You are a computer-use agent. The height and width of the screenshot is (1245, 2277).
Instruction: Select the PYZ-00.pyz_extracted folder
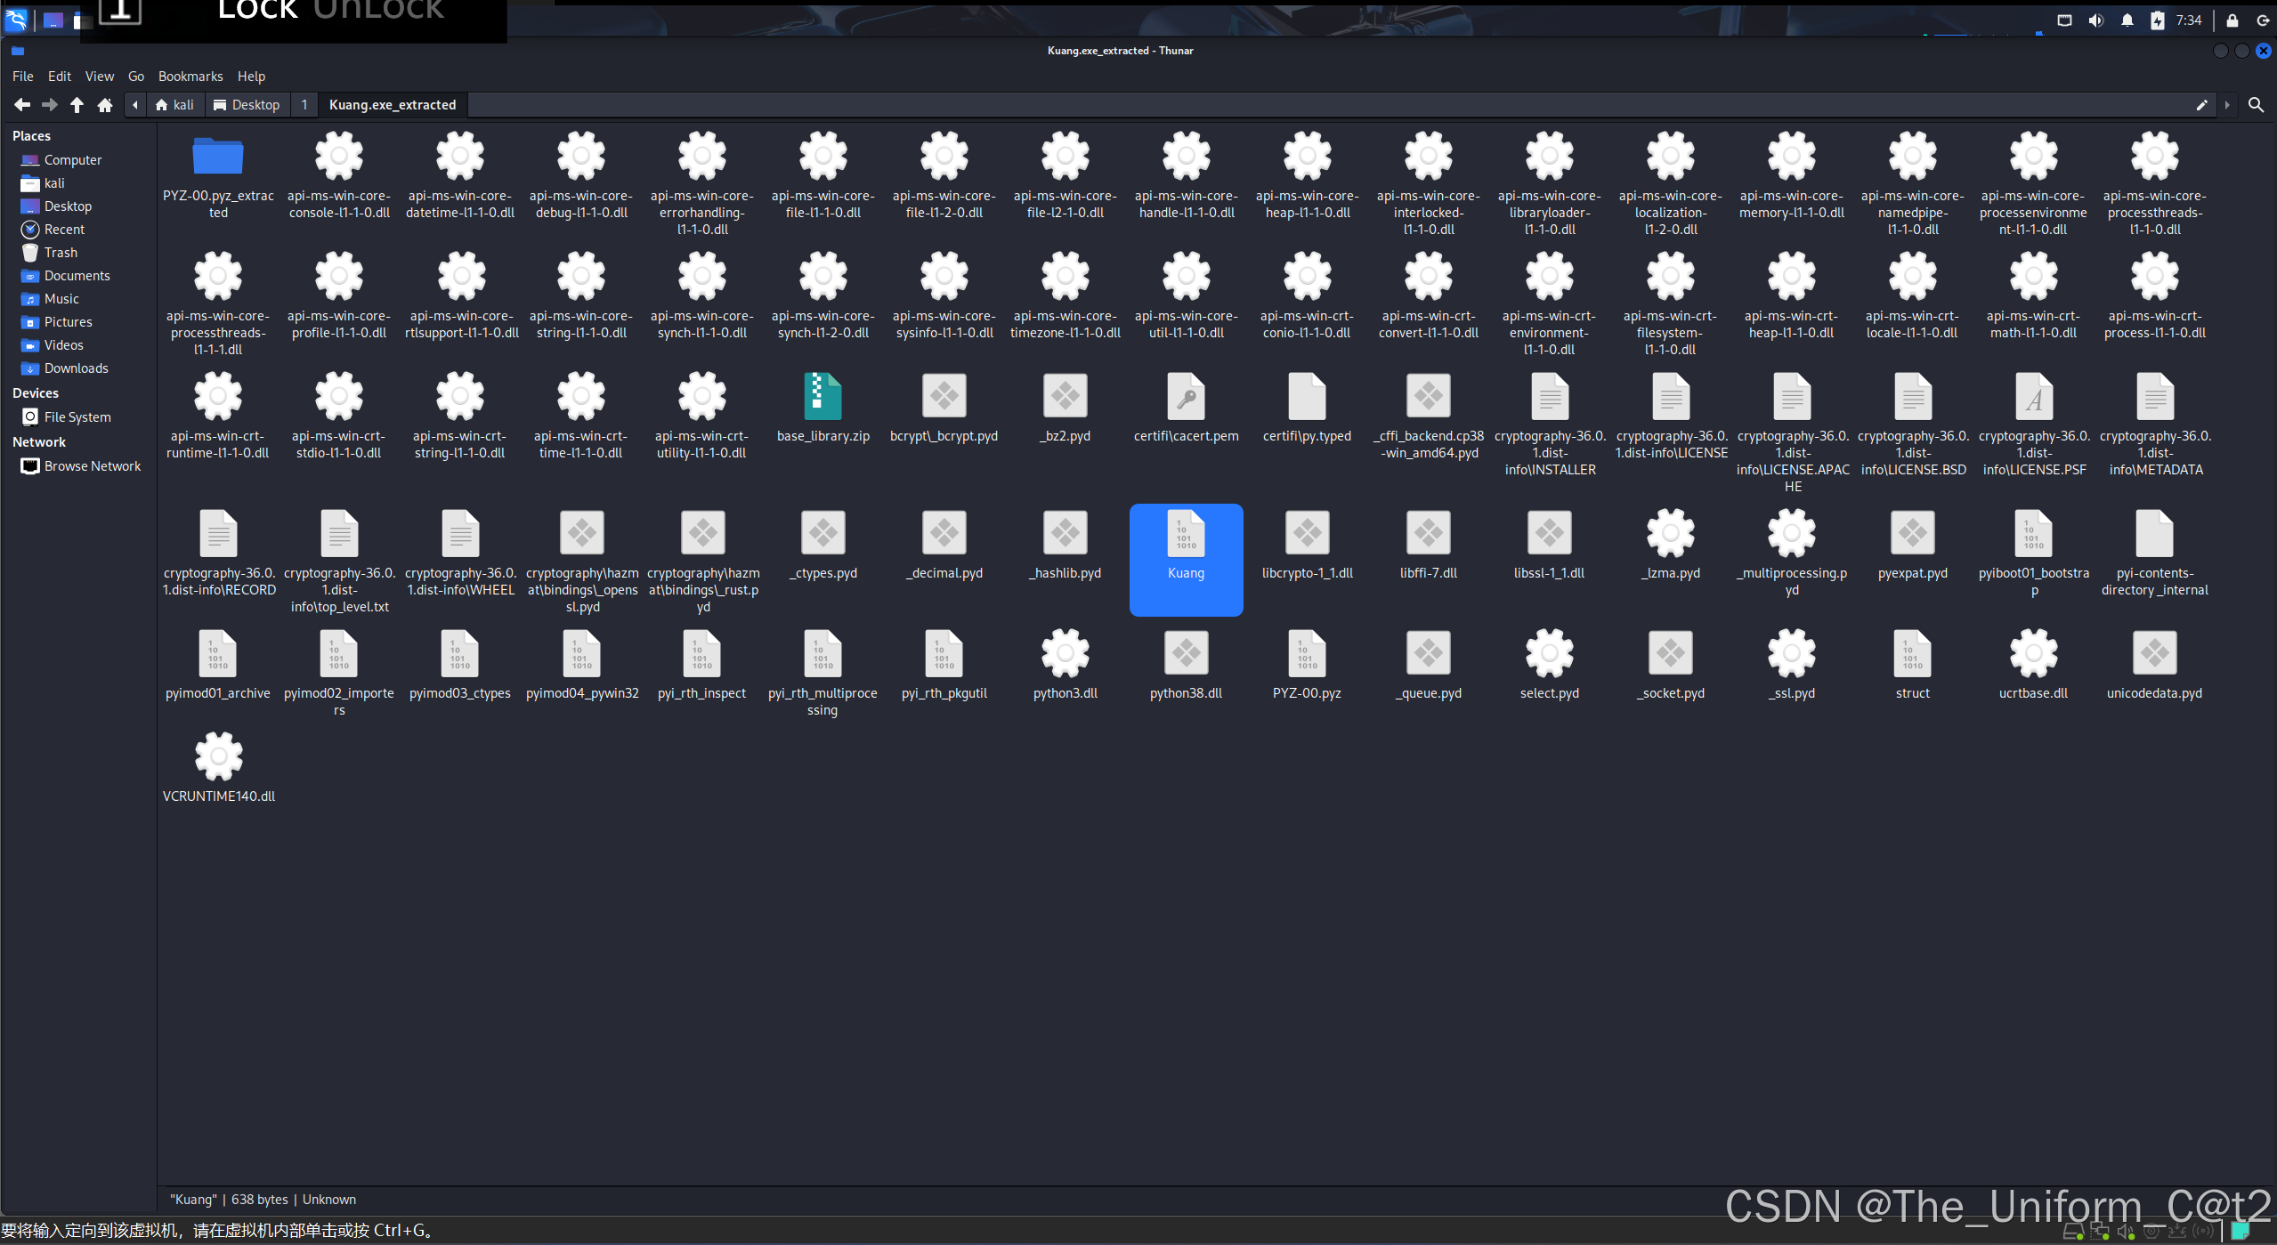point(218,158)
